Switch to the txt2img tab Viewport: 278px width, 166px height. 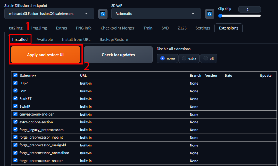click(x=15, y=28)
